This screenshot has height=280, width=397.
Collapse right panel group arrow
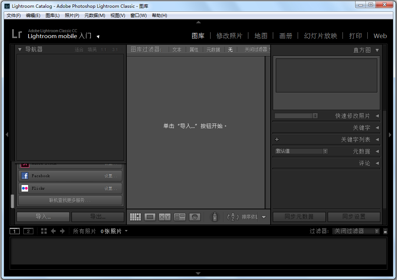390,135
